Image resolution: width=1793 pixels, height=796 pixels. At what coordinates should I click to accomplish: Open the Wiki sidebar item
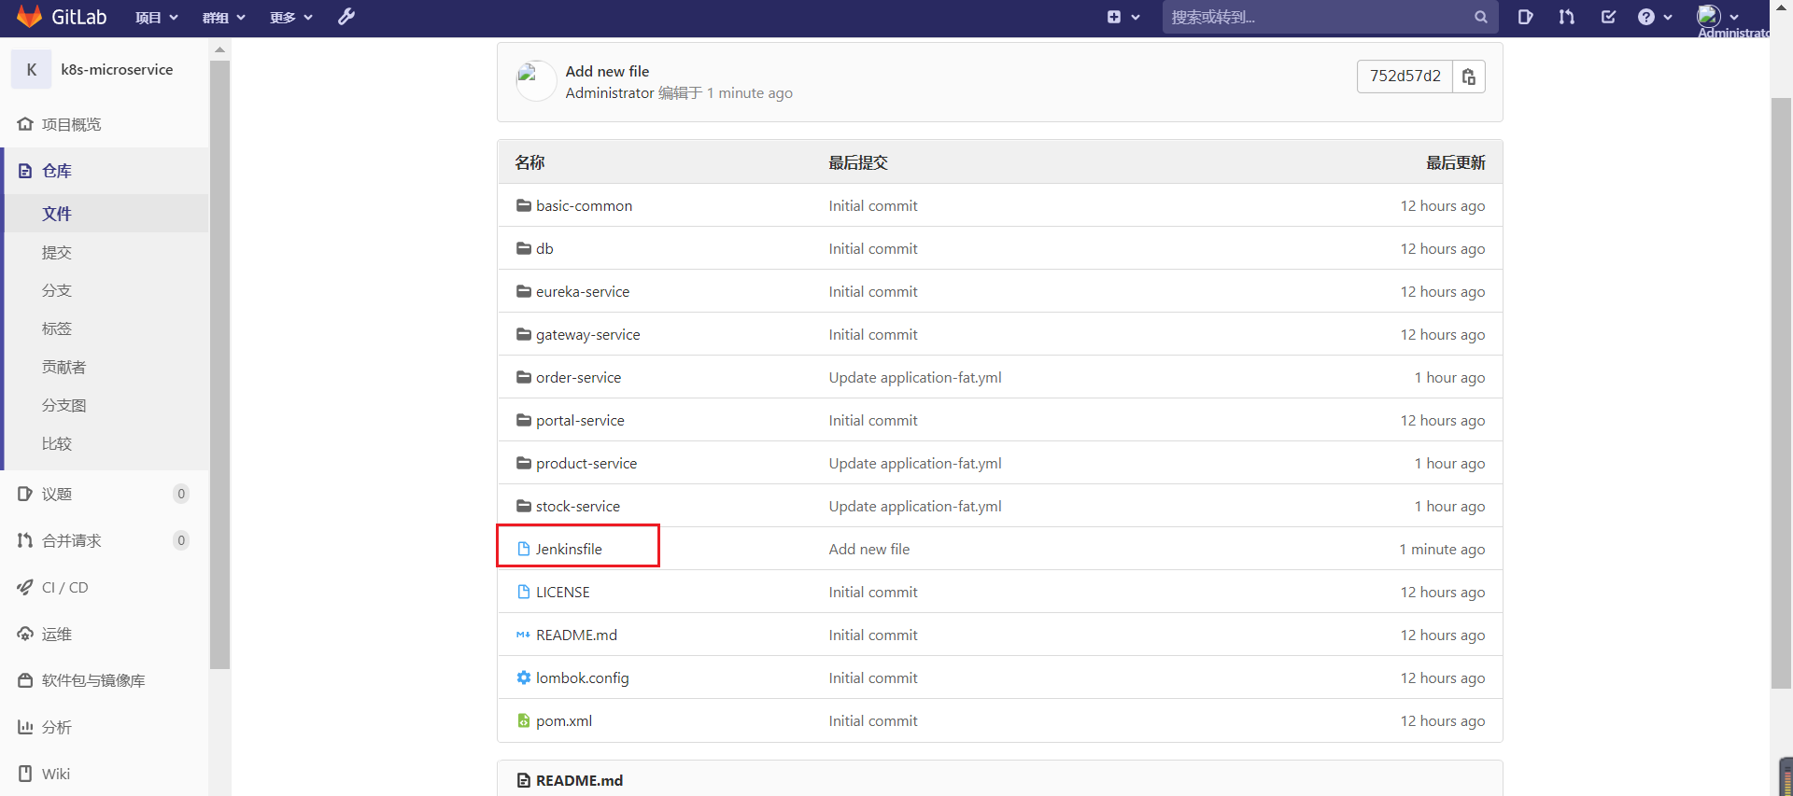55,774
